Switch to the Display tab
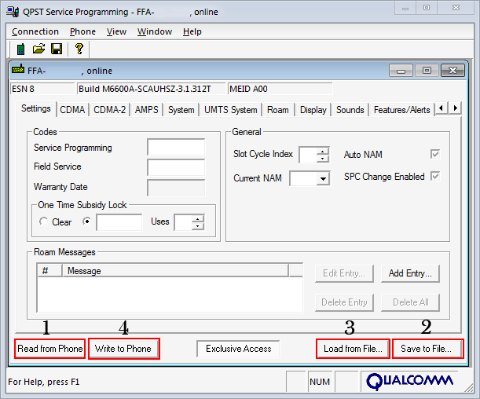Viewport: 480px width, 399px height. pos(313,110)
